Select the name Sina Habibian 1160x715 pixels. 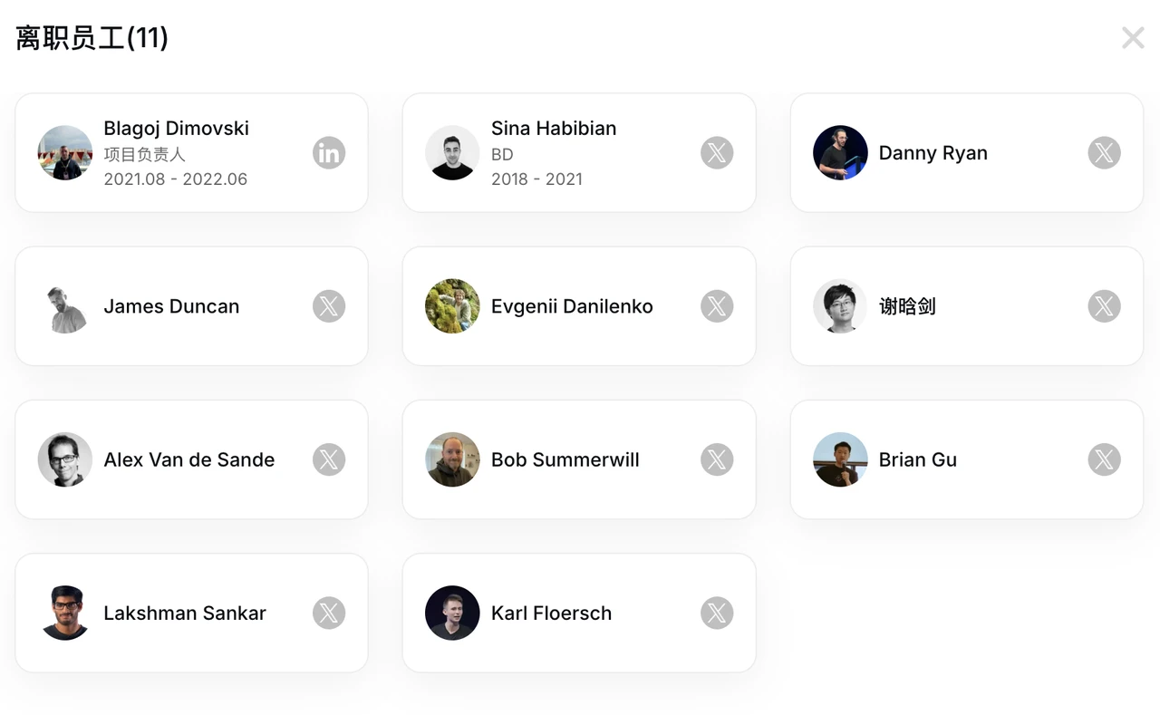point(553,128)
